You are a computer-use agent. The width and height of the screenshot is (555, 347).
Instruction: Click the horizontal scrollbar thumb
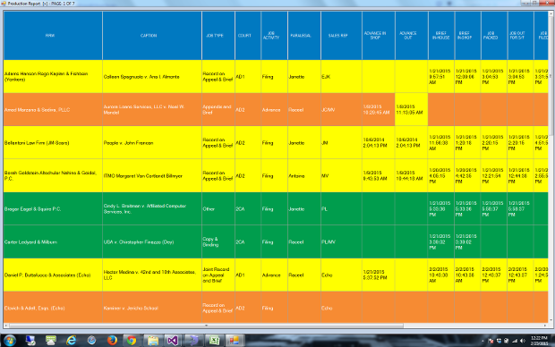click(206, 326)
